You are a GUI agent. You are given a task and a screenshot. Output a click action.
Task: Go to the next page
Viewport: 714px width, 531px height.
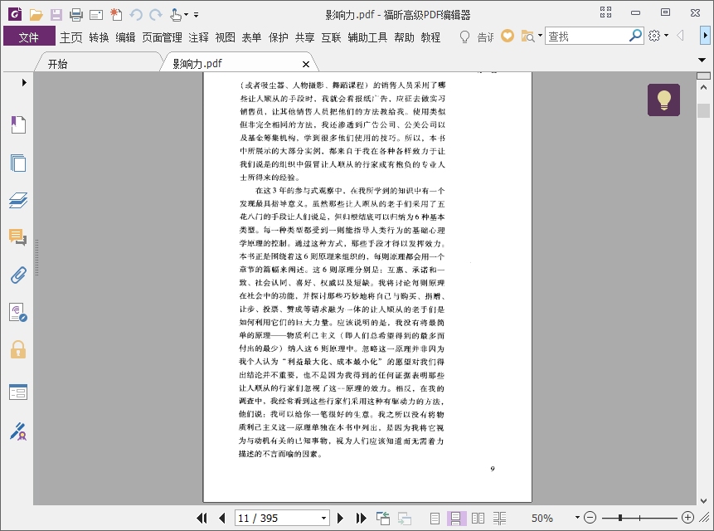click(340, 518)
